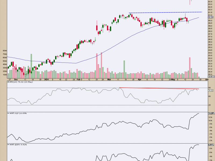The image size is (215, 161).
Task: Click the 8% label in WMT:$SPX panel
Action: coord(211,148)
